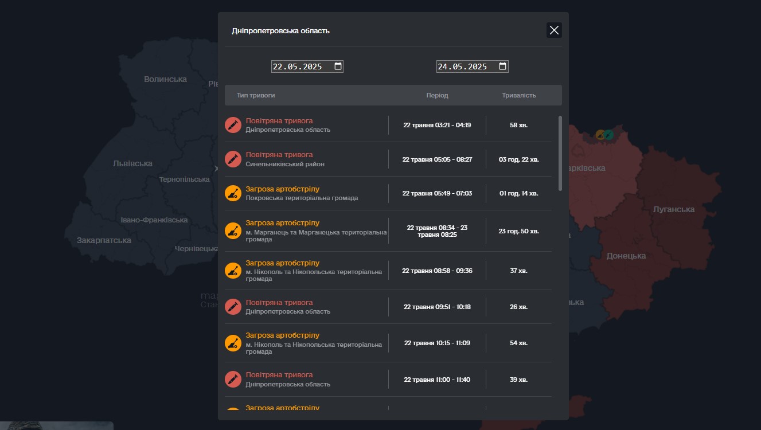Open calendar picker for start date 22.05.2025
761x430 pixels.
pos(338,67)
